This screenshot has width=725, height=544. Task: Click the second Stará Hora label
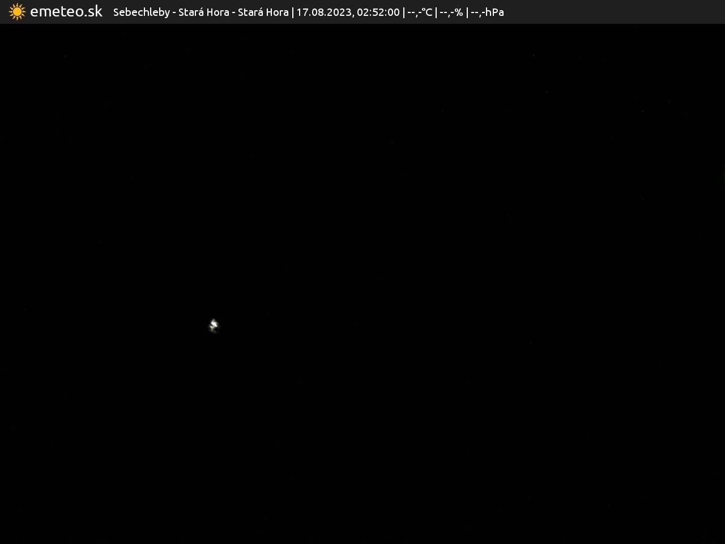click(x=263, y=12)
